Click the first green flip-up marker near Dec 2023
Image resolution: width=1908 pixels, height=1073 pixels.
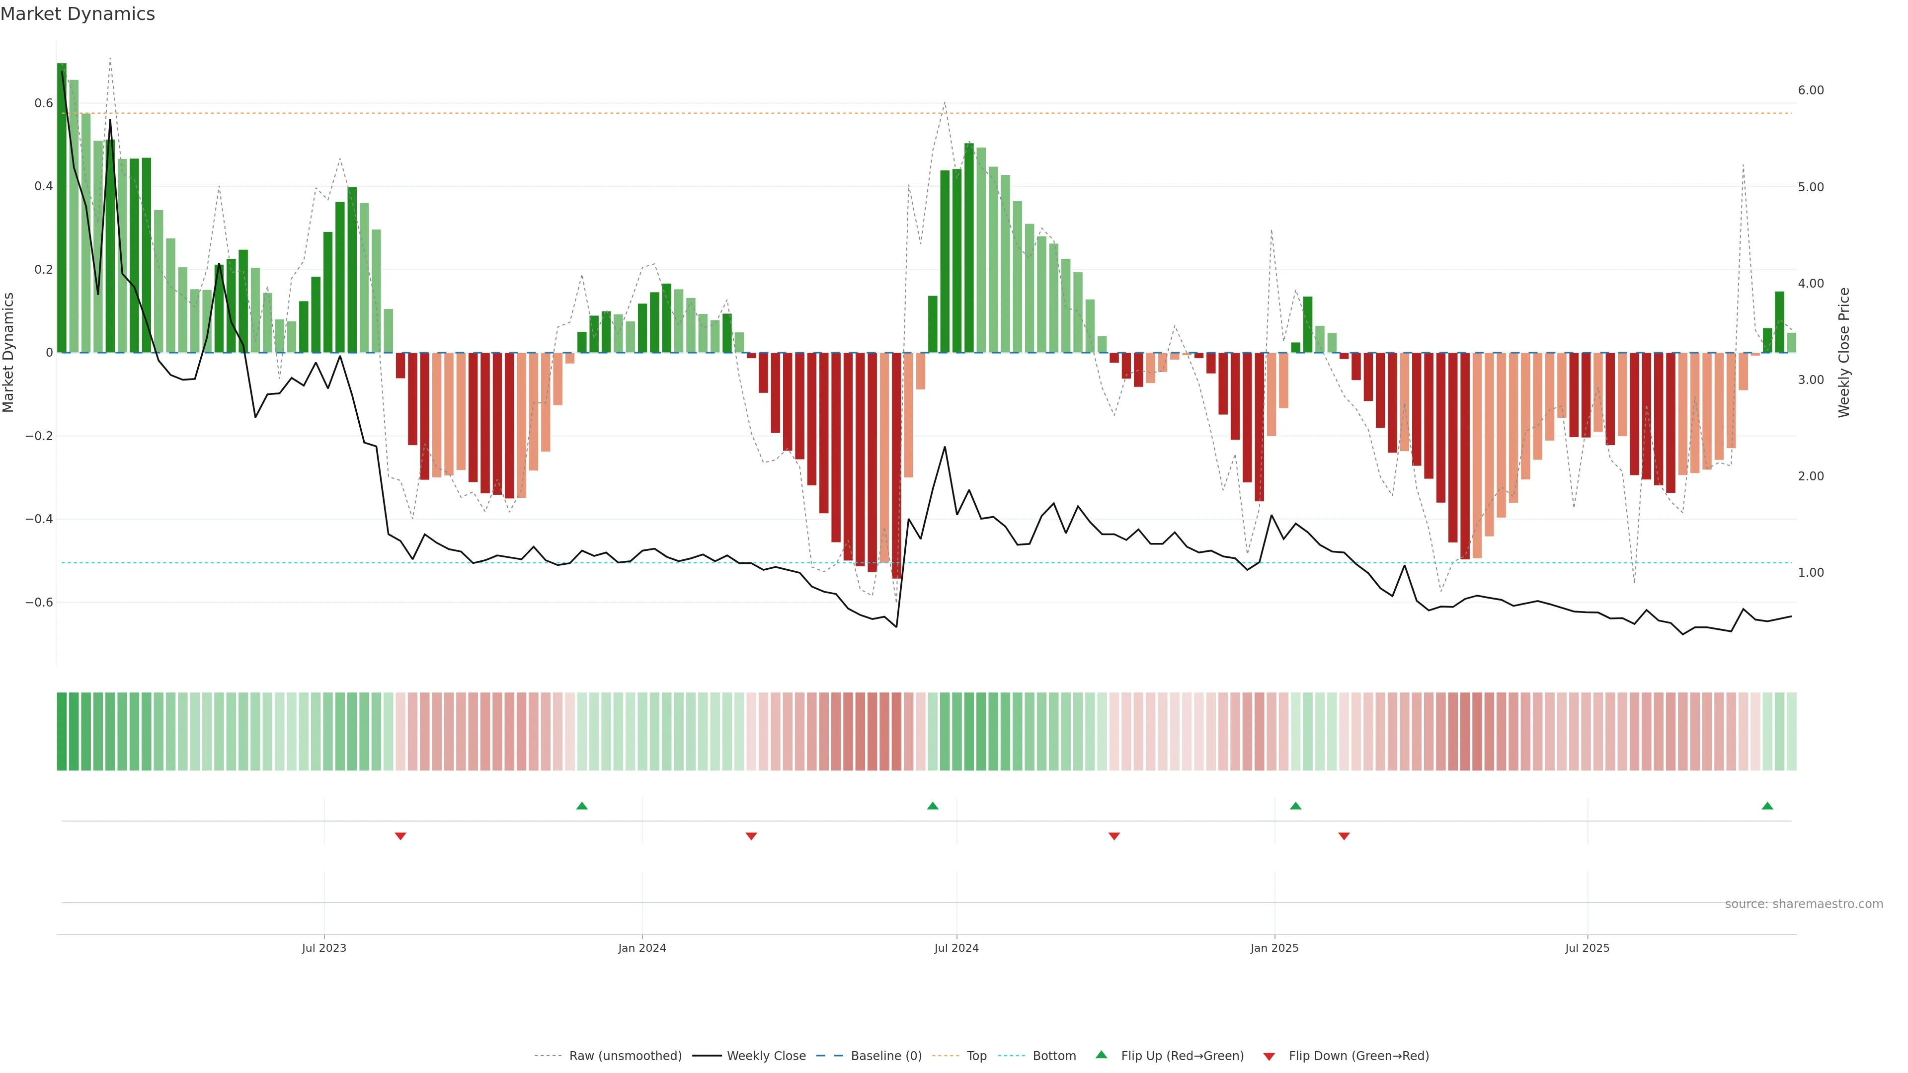[581, 806]
